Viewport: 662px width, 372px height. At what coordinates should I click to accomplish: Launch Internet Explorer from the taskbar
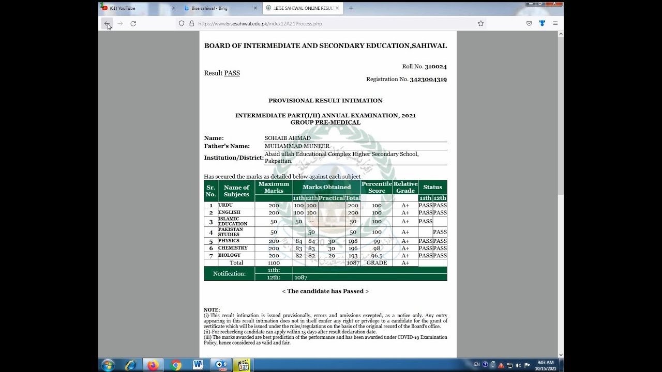click(x=130, y=365)
